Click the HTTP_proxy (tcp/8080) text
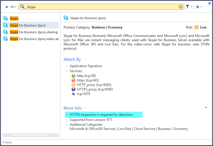 click(94, 85)
